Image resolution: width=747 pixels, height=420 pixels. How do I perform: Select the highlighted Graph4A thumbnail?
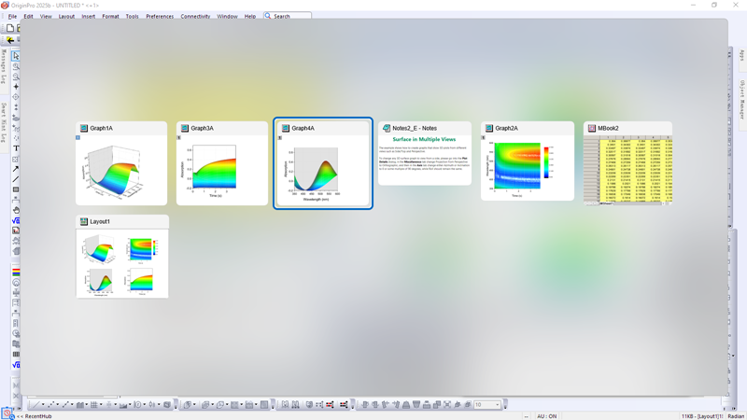click(x=323, y=163)
